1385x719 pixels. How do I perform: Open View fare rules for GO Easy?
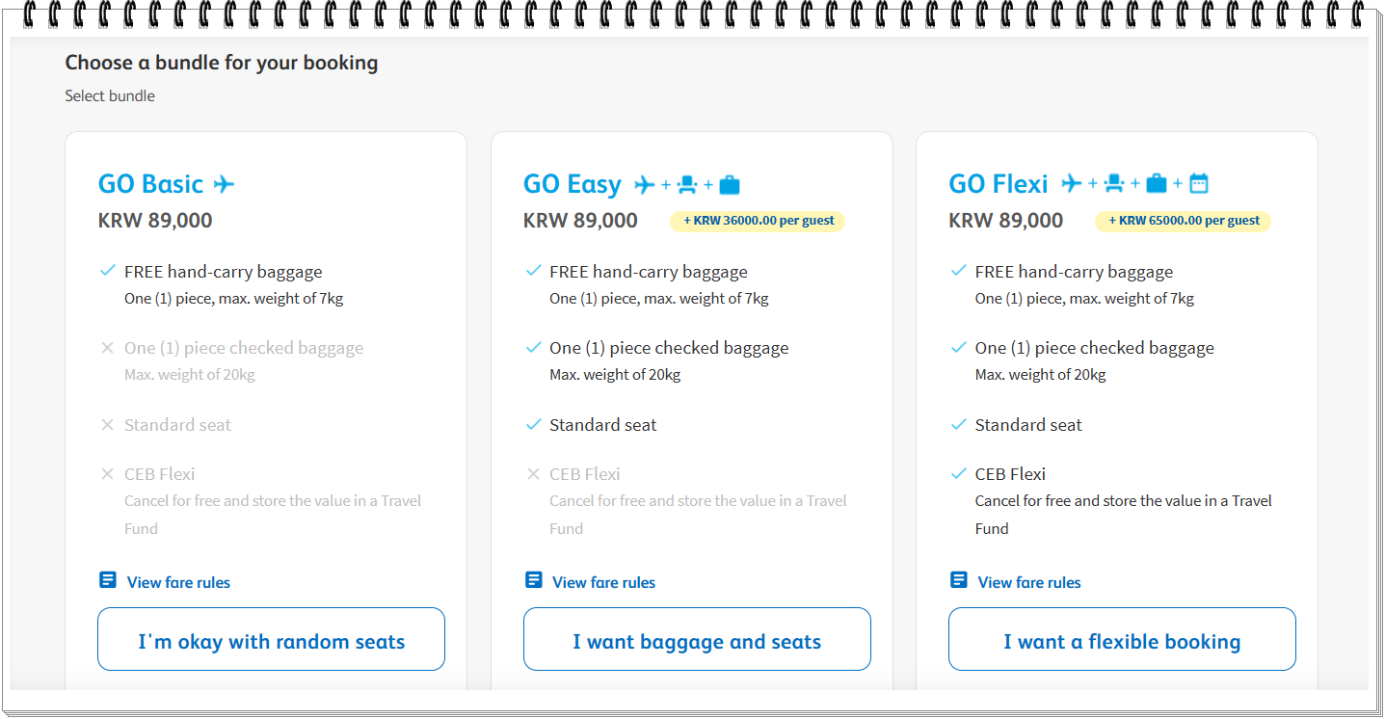[x=603, y=582]
